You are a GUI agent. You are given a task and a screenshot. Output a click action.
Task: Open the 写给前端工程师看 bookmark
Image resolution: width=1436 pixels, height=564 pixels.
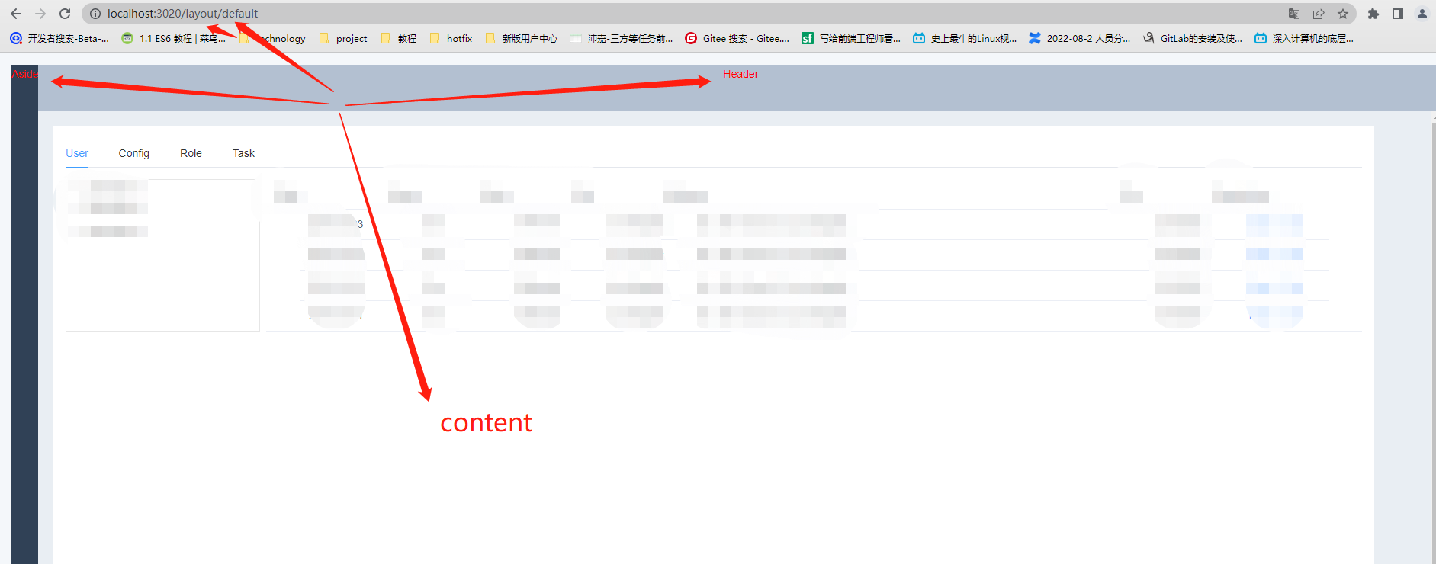(851, 38)
